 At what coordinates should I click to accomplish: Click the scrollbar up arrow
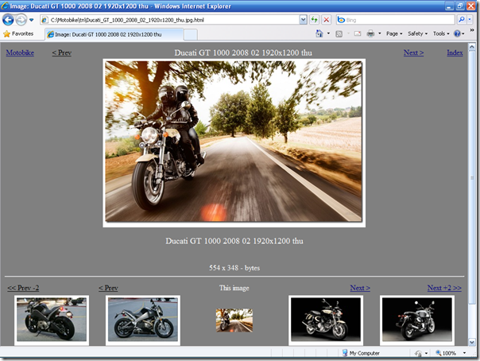(x=472, y=47)
